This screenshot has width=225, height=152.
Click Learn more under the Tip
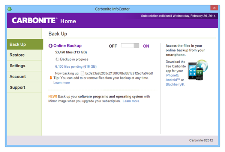[x=61, y=83]
